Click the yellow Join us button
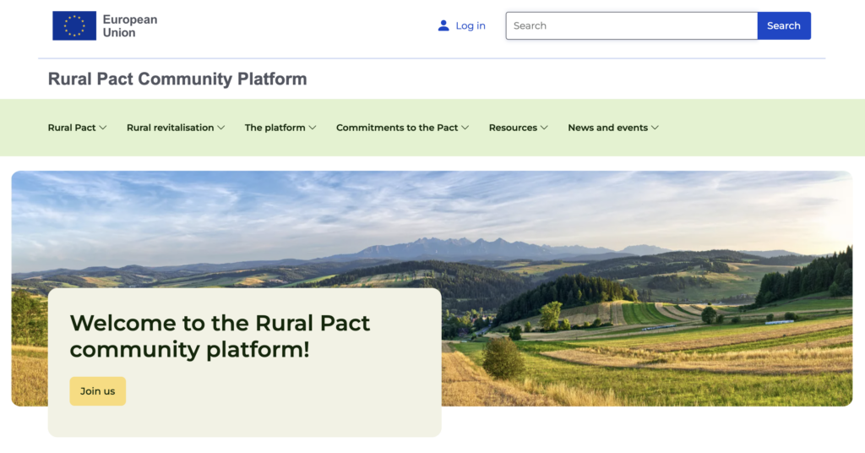Image resolution: width=865 pixels, height=453 pixels. [97, 391]
